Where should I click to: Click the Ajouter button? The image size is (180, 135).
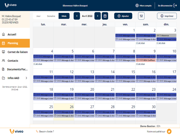(x=123, y=16)
